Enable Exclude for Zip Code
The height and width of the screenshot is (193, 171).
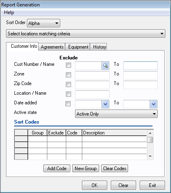[x=68, y=85]
